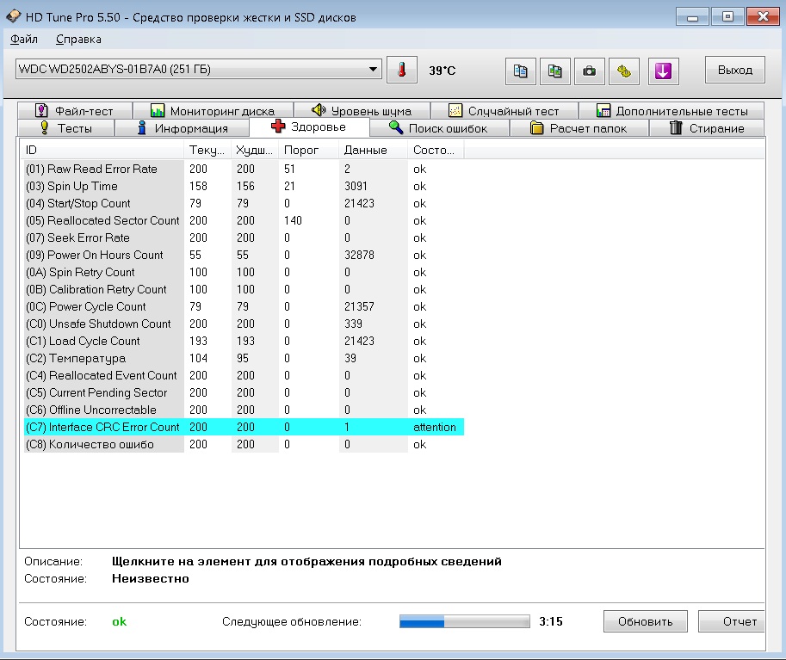Select the (C7) Interface CRC Error Count row
The image size is (786, 660).
pyautogui.click(x=244, y=427)
